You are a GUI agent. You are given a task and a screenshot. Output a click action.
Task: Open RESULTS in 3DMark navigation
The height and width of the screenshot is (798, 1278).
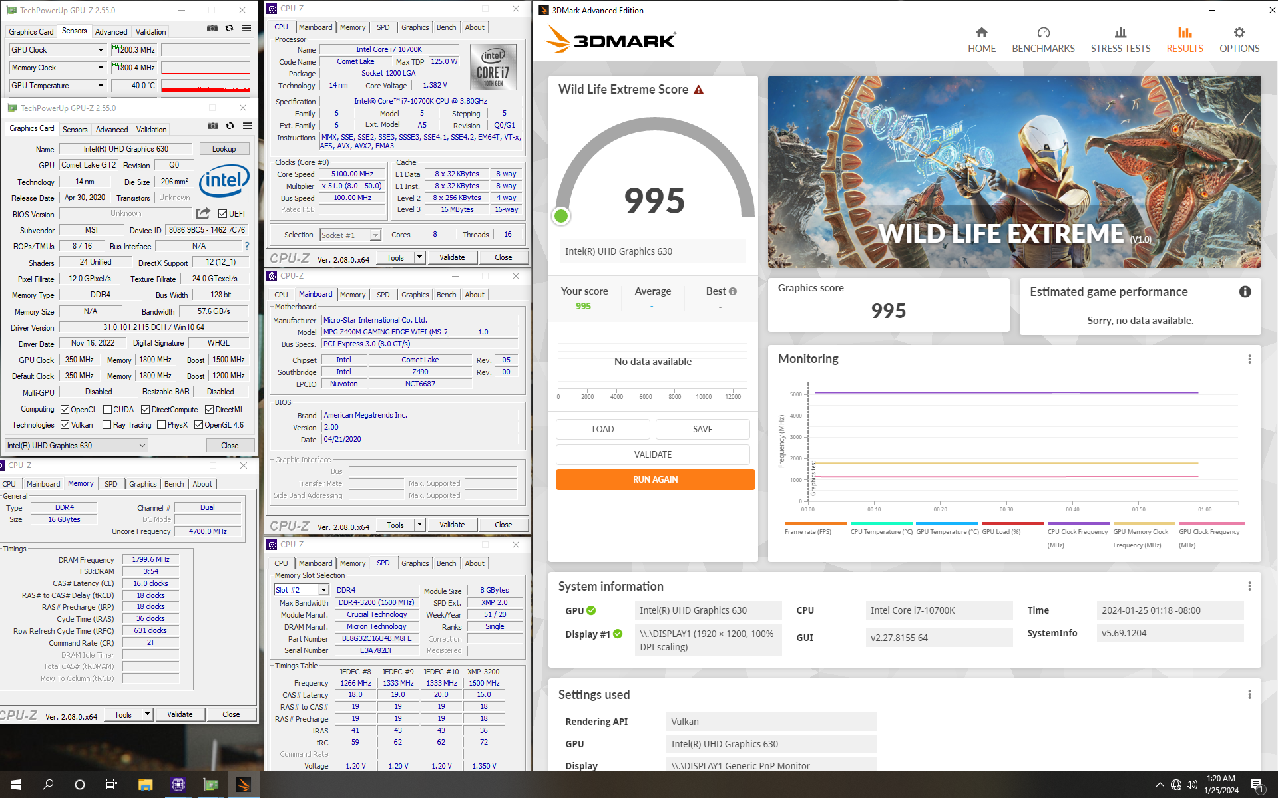pos(1184,40)
